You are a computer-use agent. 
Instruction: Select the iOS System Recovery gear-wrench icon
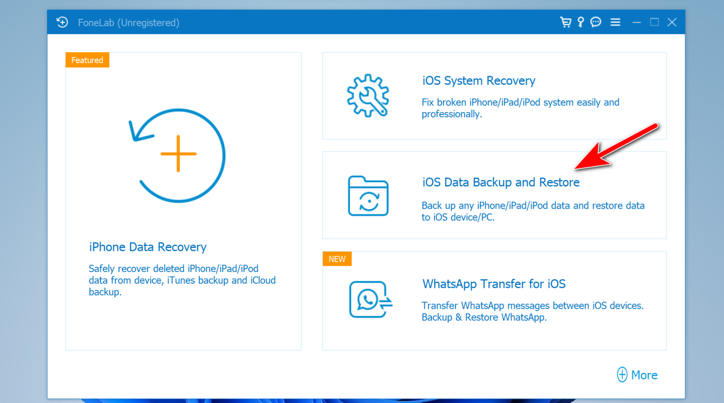(x=368, y=96)
